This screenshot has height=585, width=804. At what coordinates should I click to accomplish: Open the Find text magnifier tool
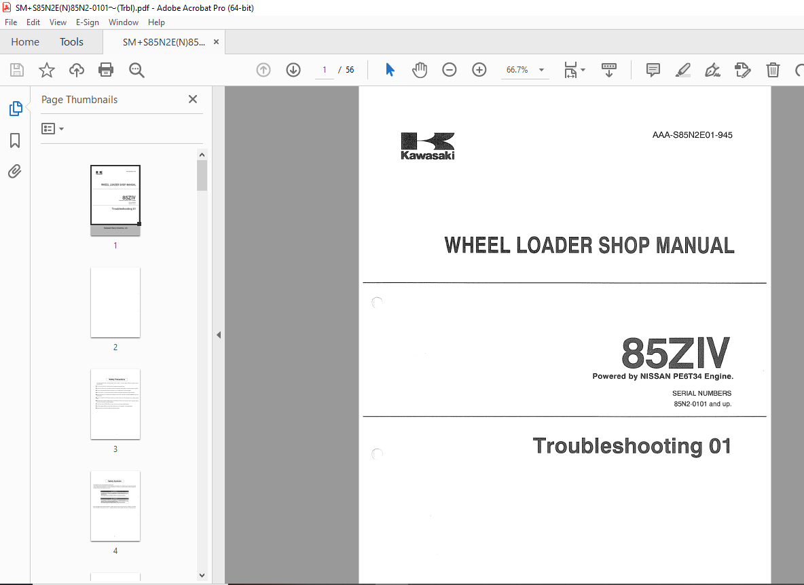coord(136,70)
